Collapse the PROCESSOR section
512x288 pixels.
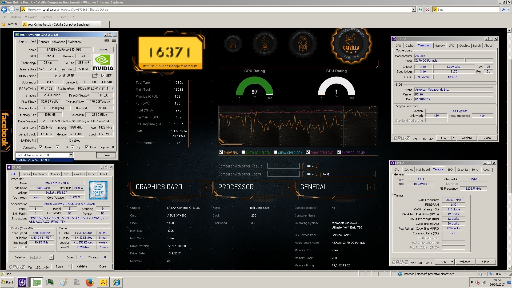pos(289,187)
